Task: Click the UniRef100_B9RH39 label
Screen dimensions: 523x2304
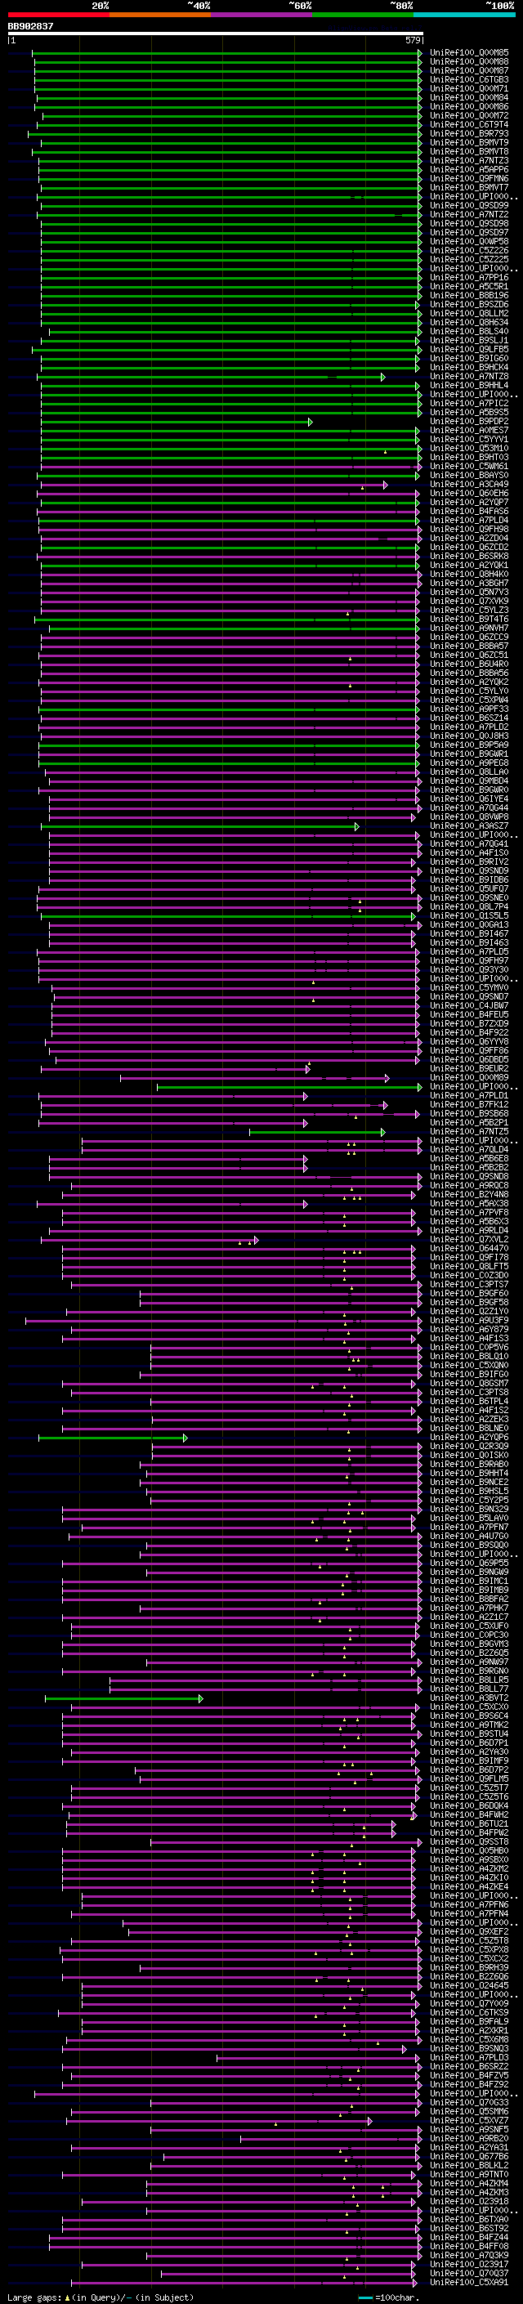Action: click(469, 1968)
